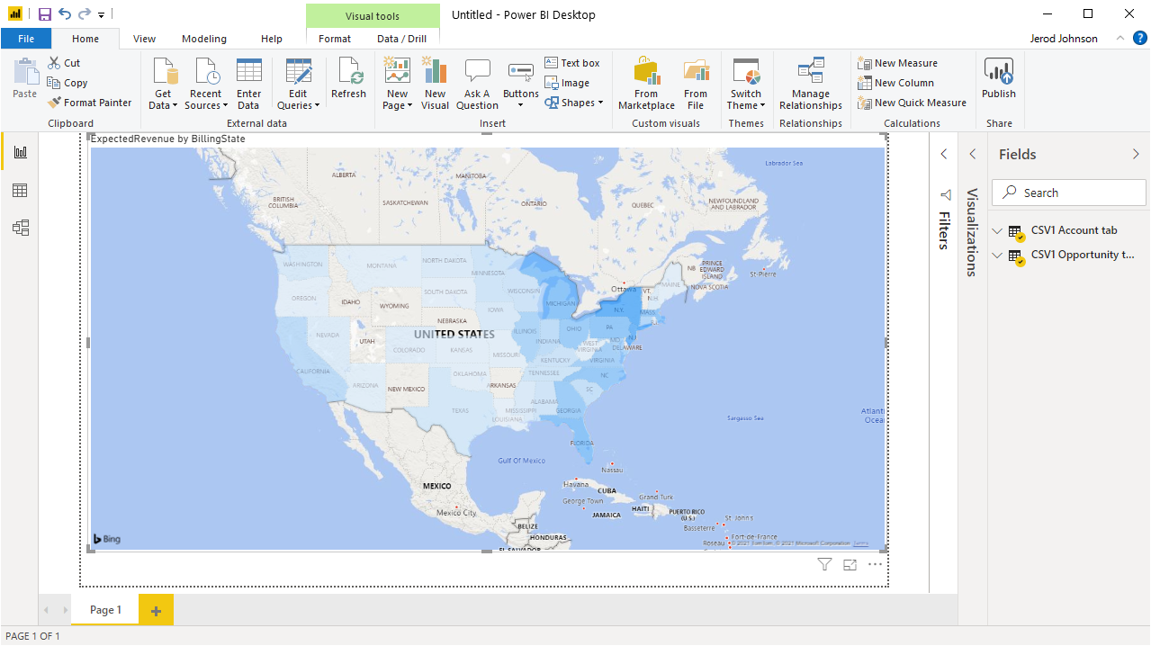Click the visual's filter icon
Image resolution: width=1151 pixels, height=646 pixels.
click(824, 564)
